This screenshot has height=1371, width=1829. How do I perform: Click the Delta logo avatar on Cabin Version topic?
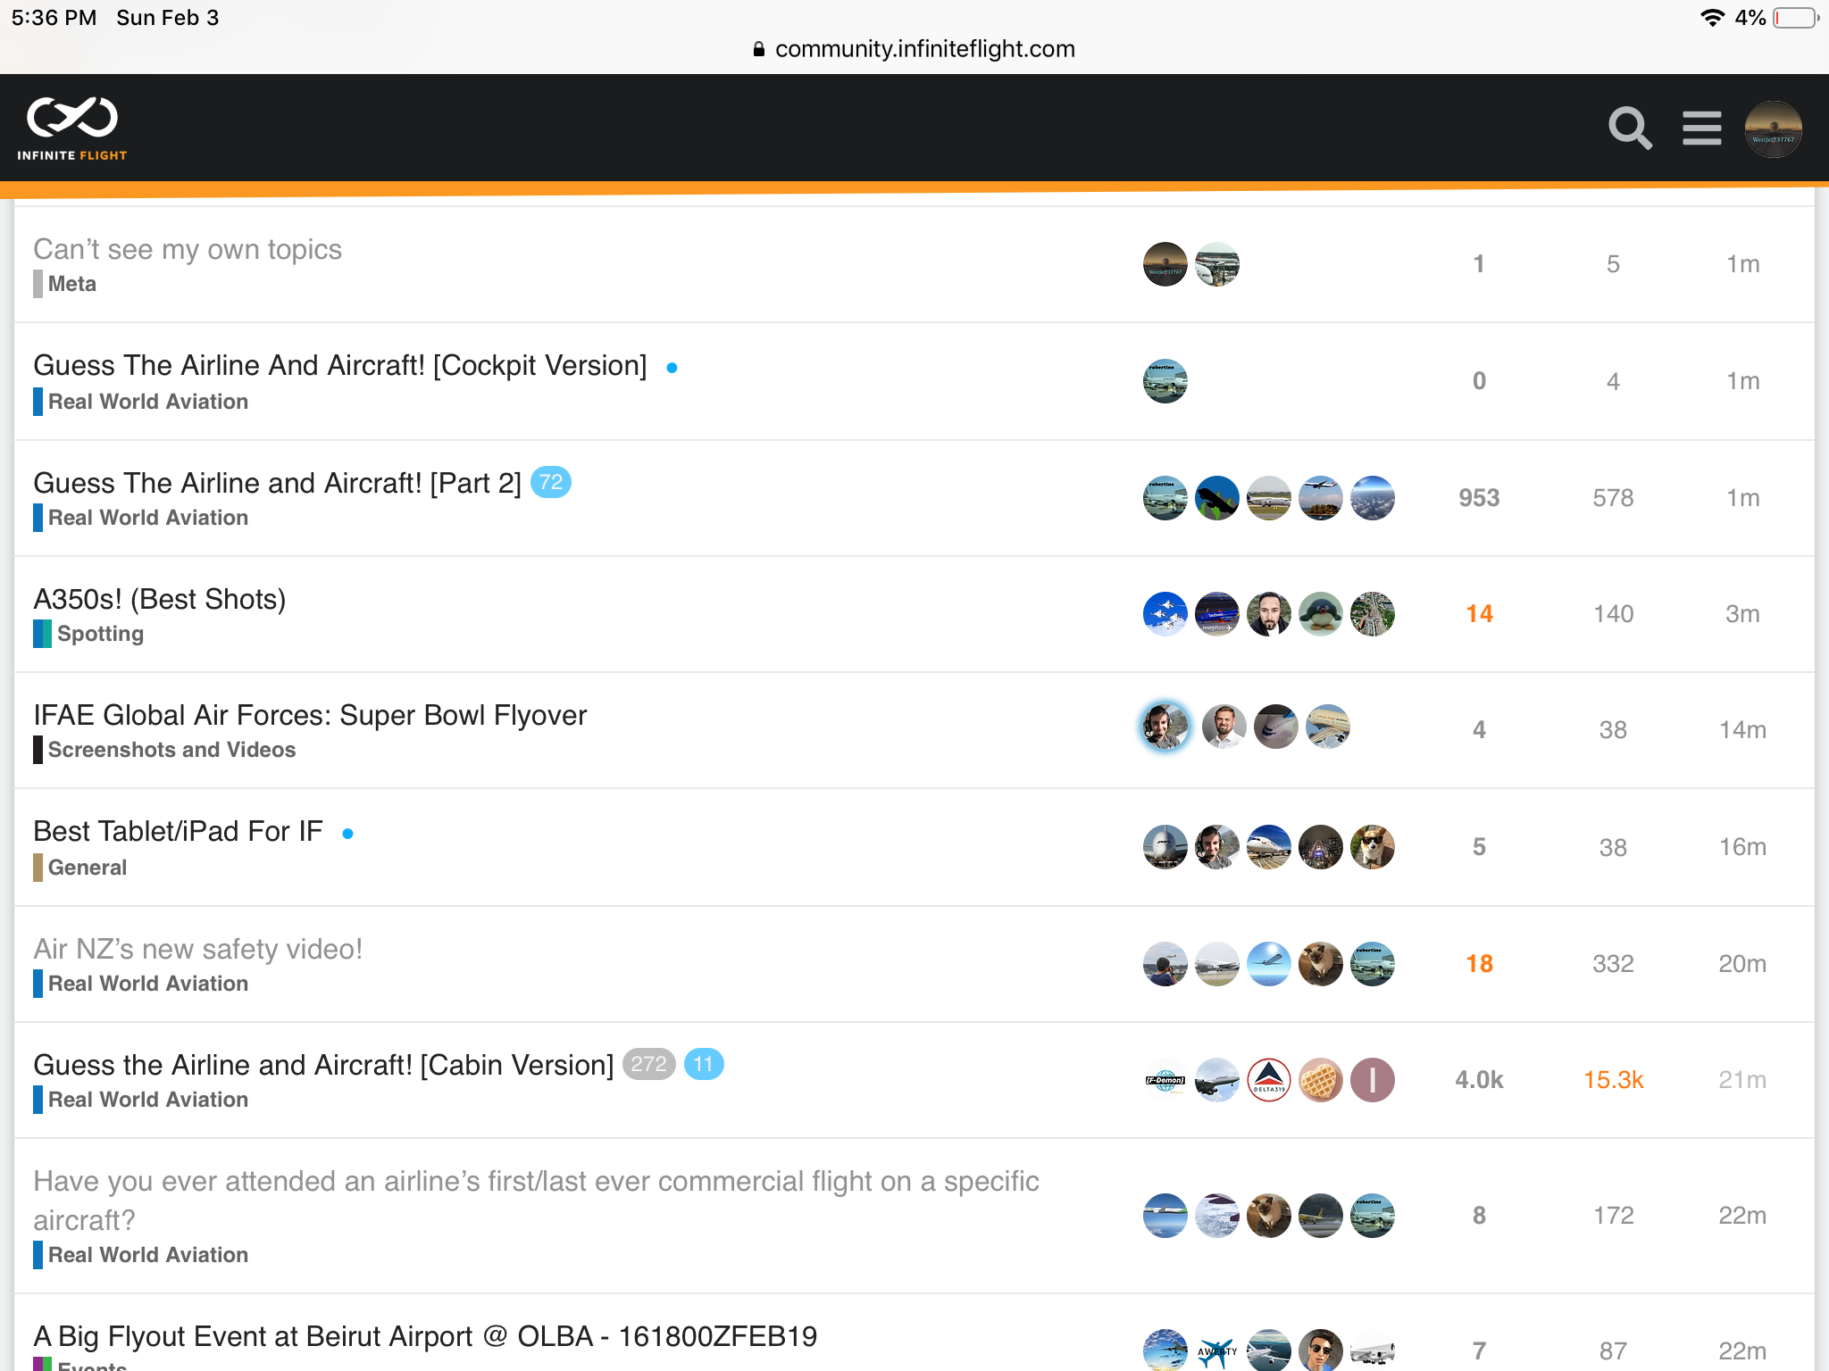[1268, 1080]
